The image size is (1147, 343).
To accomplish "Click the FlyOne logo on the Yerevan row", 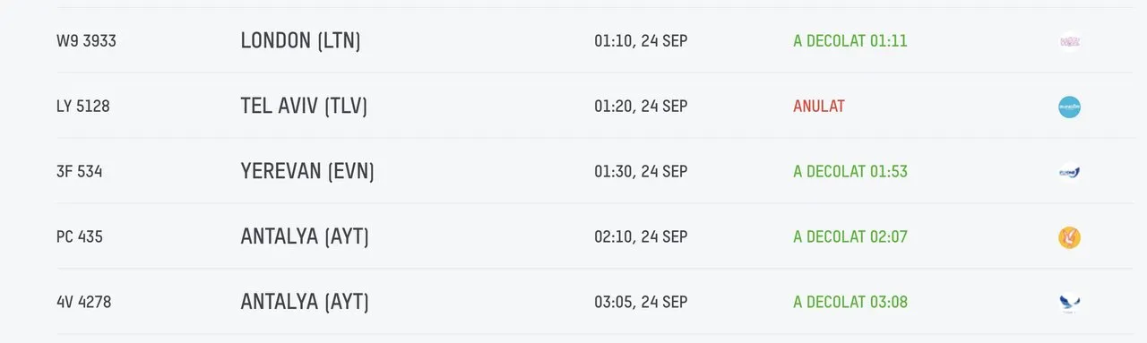I will point(1069,171).
